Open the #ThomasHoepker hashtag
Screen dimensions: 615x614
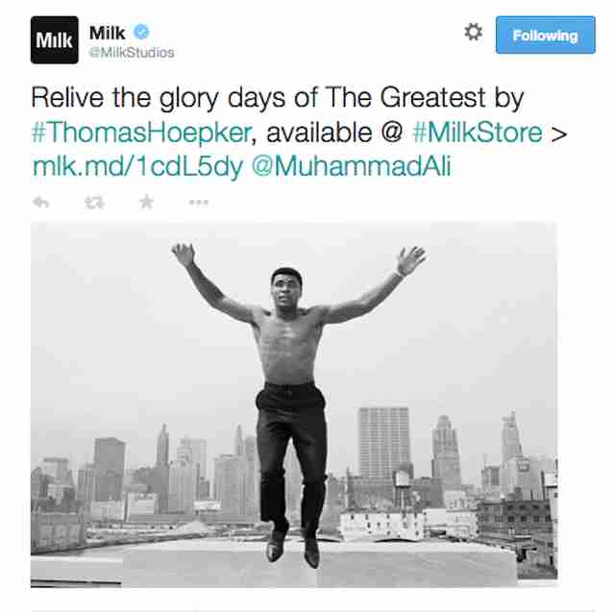tap(141, 133)
